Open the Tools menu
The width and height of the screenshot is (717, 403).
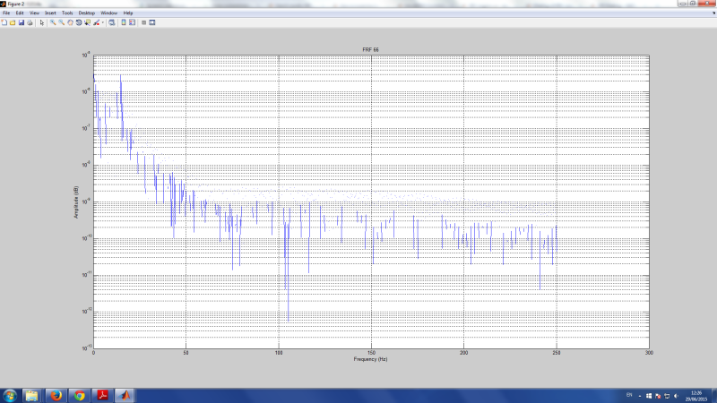pos(67,13)
